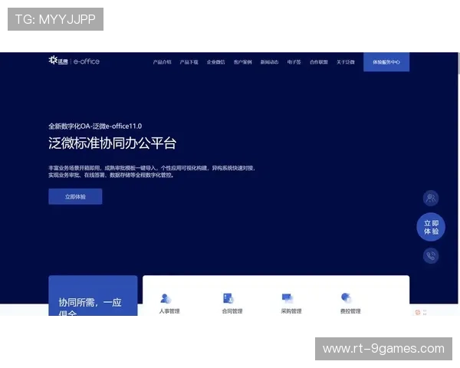Click the 费控管理 icon
The height and width of the screenshot is (368, 460).
coord(347,297)
